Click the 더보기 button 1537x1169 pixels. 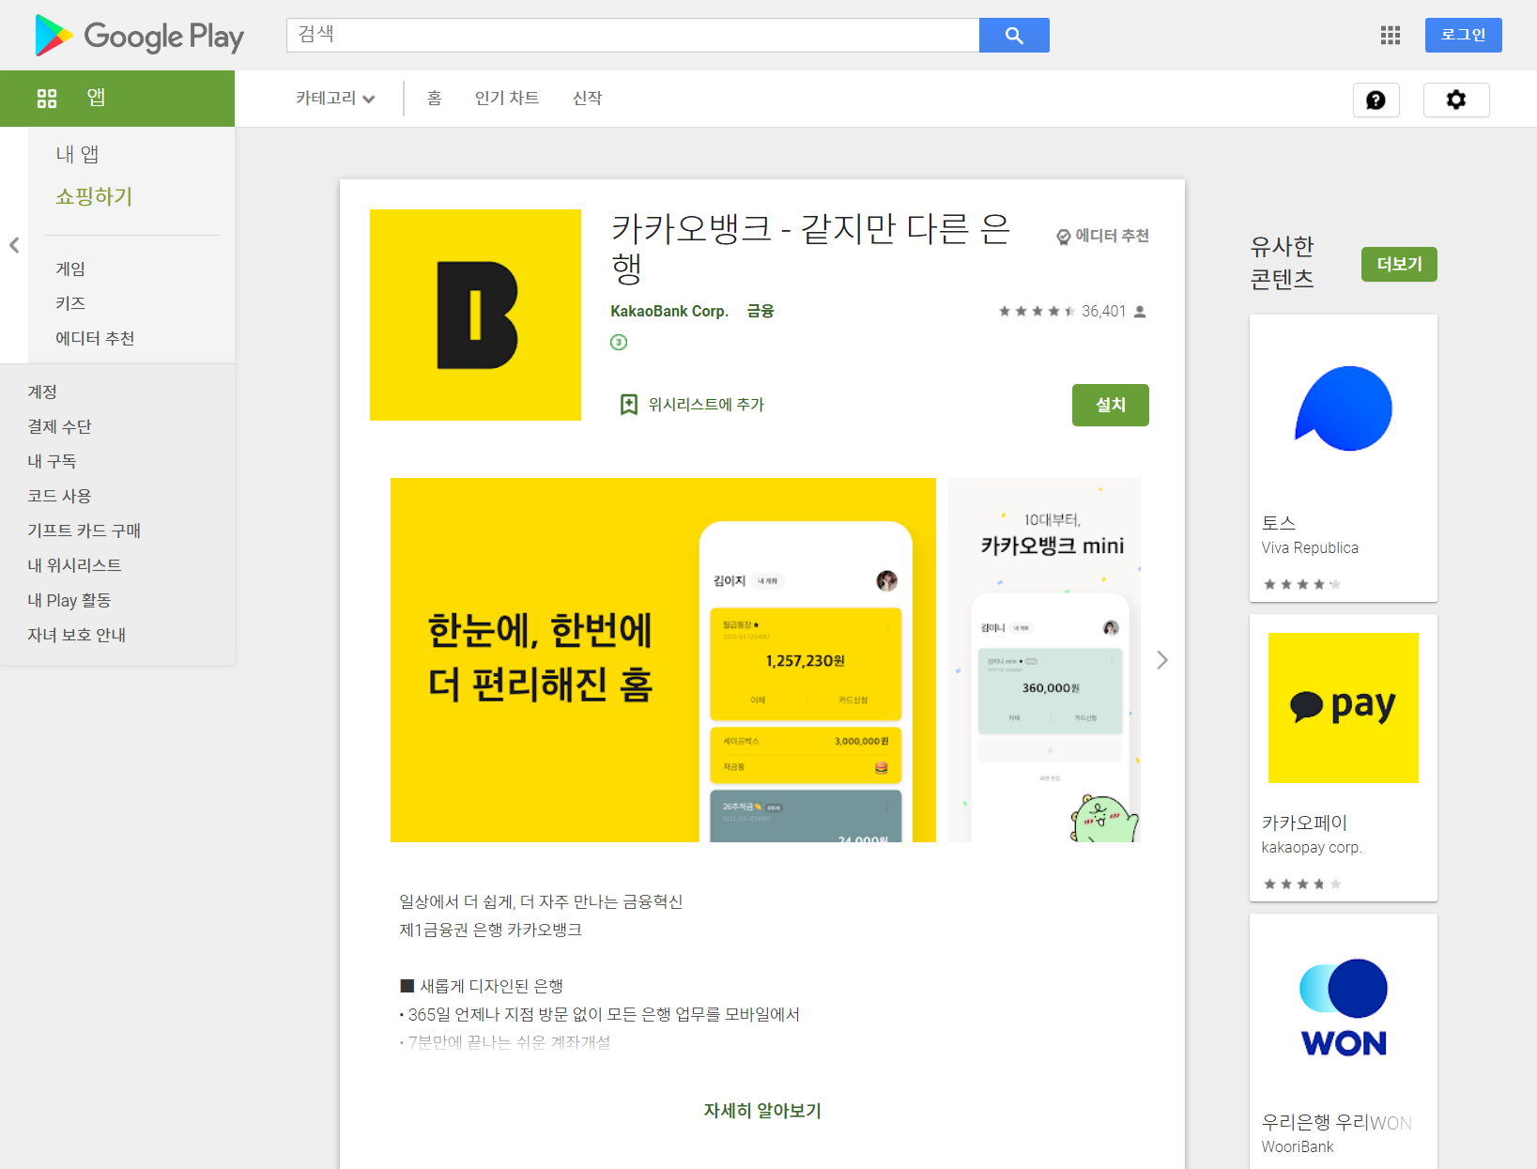click(x=1399, y=264)
